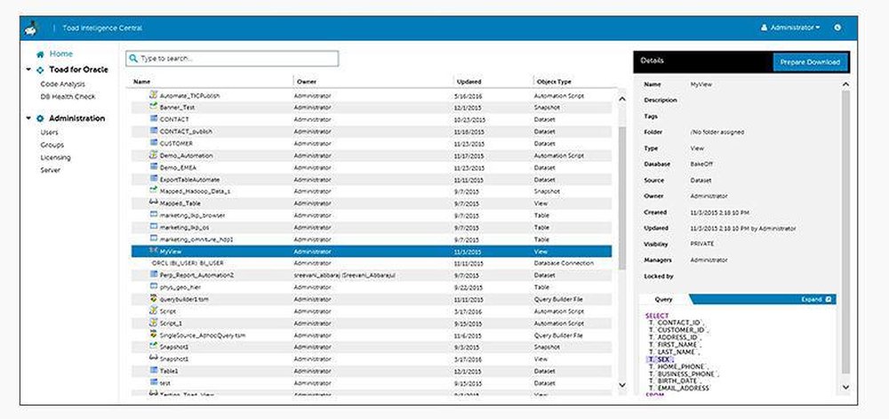Screen dimensions: 889x419
Task: Click T.EMAIL_ADDRESS line in the query
Action: point(679,389)
